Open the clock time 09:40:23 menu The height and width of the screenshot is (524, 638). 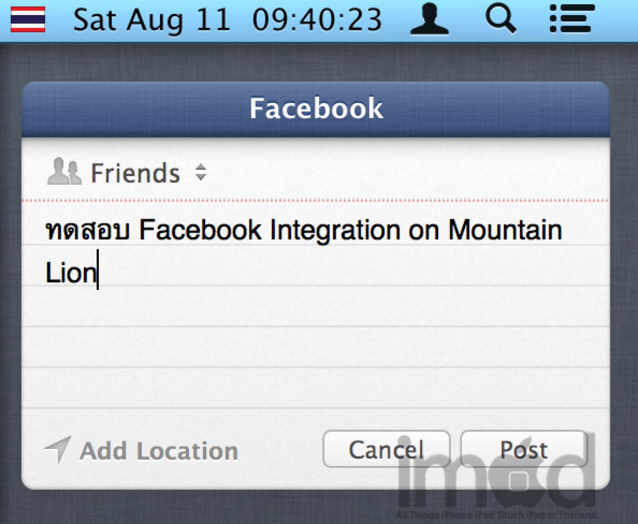click(x=317, y=20)
